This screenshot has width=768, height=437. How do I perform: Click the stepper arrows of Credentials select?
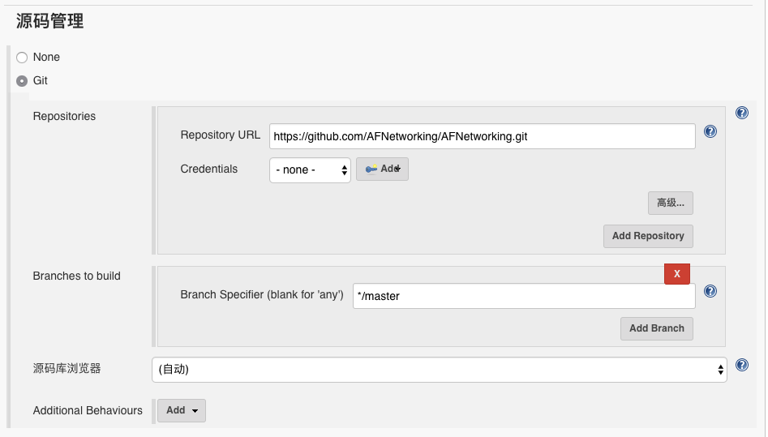[x=345, y=170]
